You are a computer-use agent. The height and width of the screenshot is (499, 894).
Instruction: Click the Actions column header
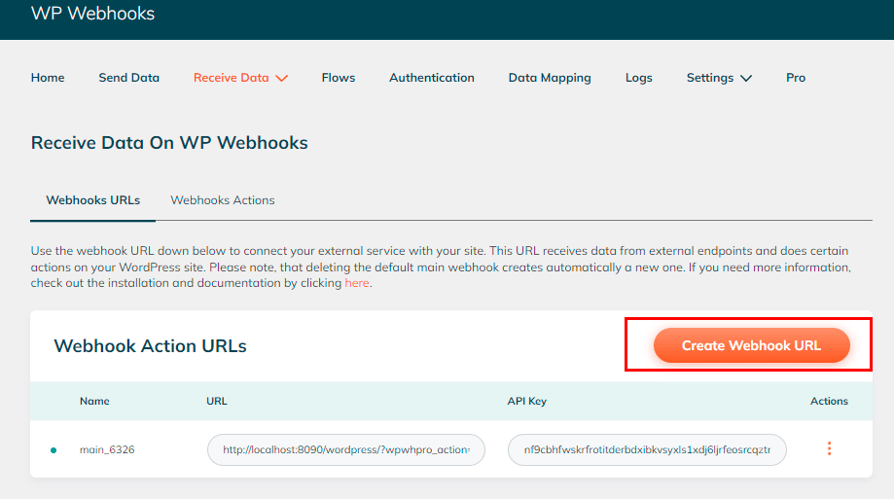[829, 401]
